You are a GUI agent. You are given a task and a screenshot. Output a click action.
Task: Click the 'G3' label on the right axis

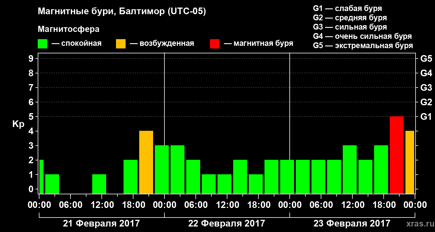pyautogui.click(x=426, y=88)
